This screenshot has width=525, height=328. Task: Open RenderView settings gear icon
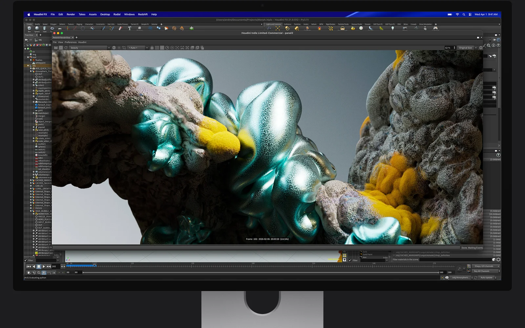point(481,48)
